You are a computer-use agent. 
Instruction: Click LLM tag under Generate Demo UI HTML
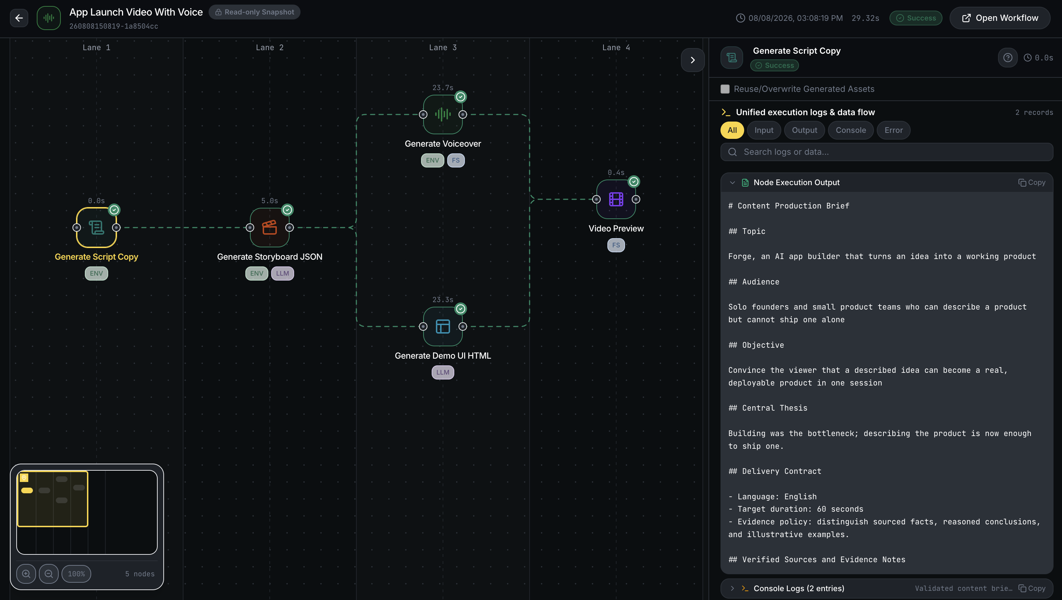click(x=443, y=372)
